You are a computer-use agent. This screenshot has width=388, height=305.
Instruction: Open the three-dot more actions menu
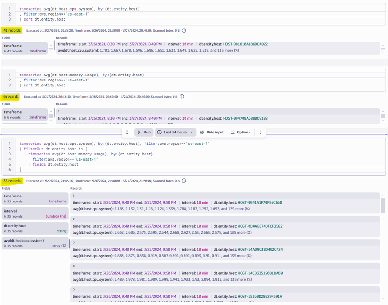coord(260,132)
